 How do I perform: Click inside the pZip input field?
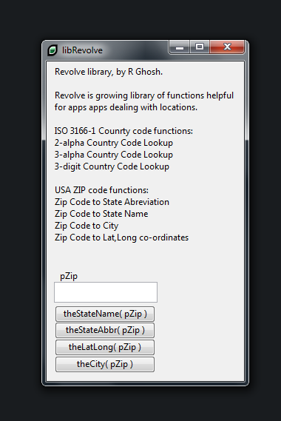click(106, 292)
